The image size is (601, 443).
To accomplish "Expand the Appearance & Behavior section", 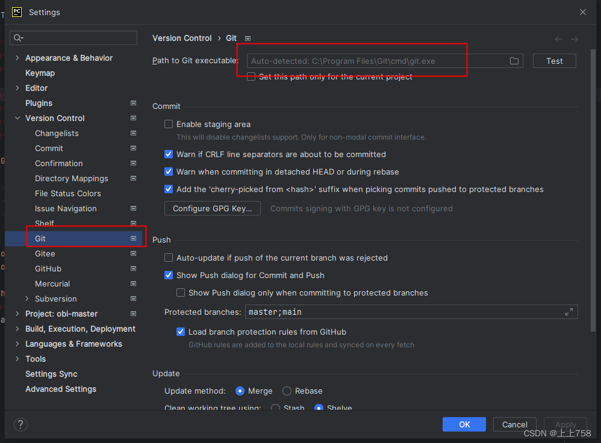I will 16,58.
